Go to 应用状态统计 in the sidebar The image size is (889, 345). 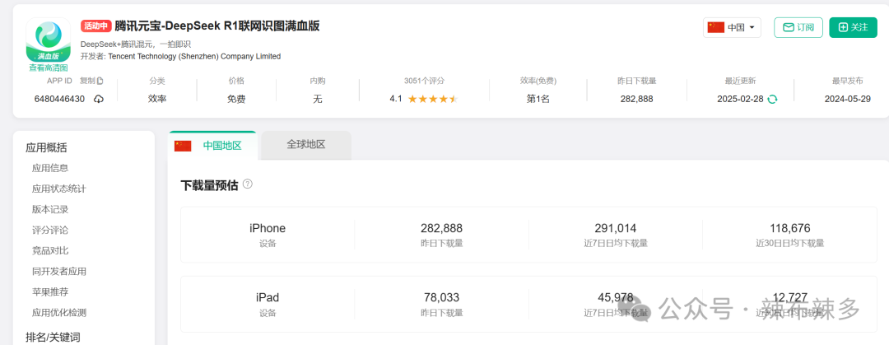(58, 189)
